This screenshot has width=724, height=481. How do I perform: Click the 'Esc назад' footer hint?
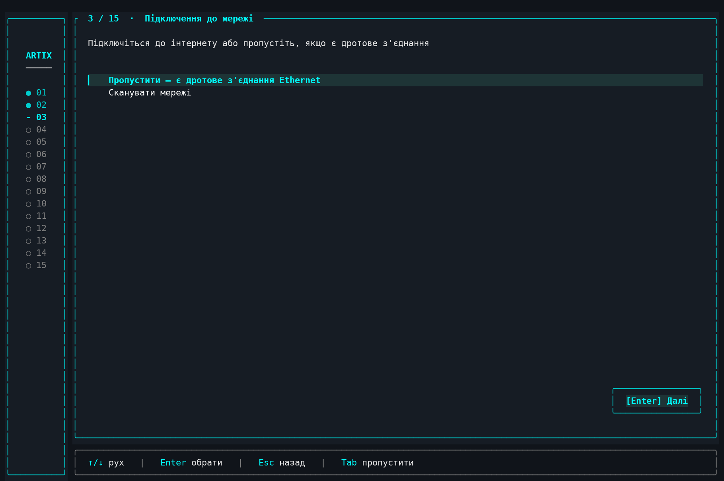(x=282, y=463)
